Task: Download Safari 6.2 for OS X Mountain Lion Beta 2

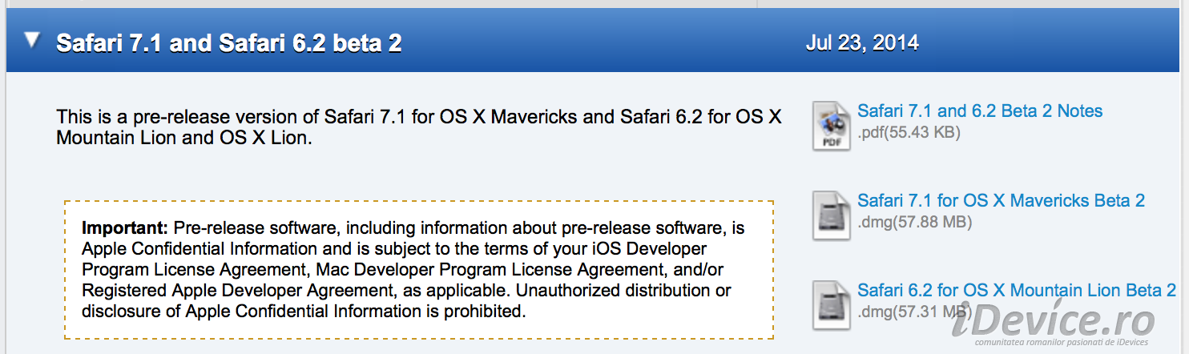Action: pos(1017,290)
